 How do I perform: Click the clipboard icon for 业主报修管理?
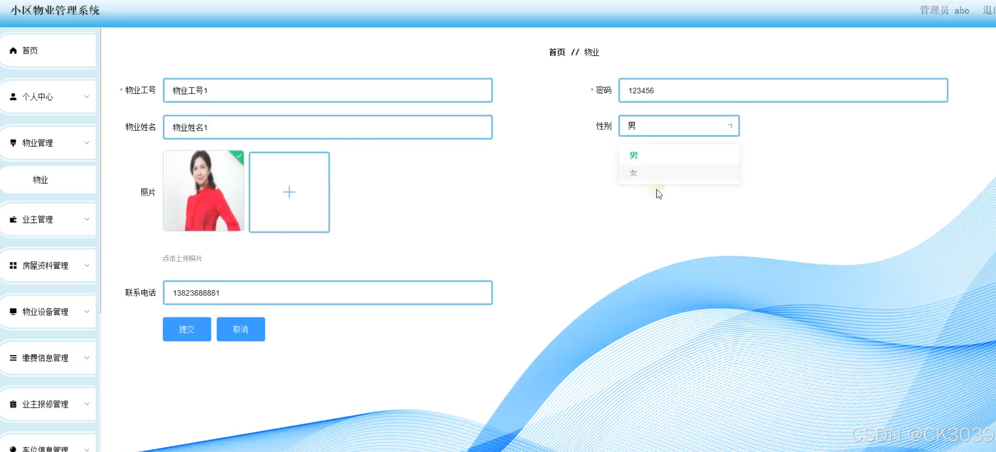click(x=13, y=404)
